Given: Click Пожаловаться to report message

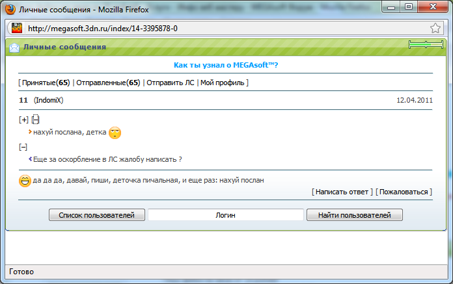Looking at the screenshot, I should pyautogui.click(x=404, y=192).
